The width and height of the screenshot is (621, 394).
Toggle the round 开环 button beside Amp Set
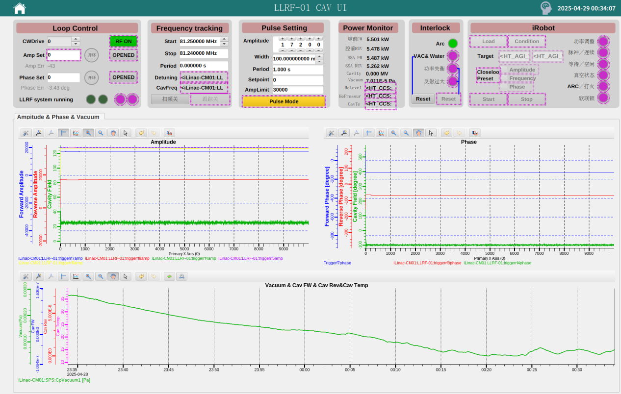tap(91, 55)
